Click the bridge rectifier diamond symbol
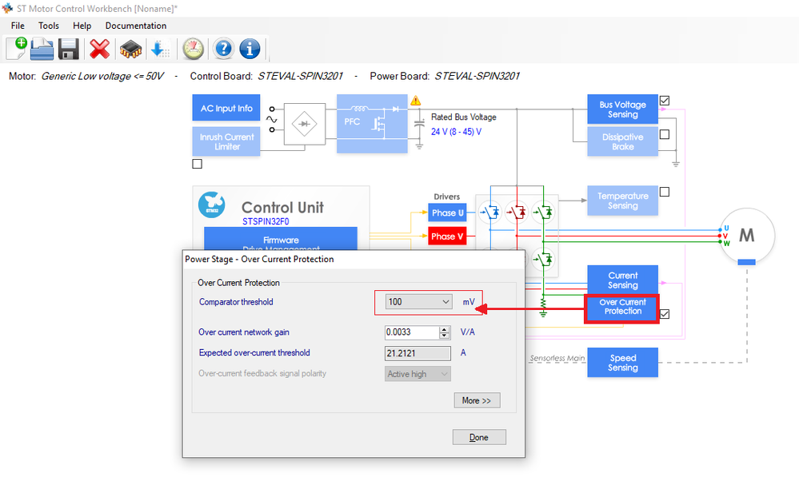The height and width of the screenshot is (489, 799). [x=304, y=124]
